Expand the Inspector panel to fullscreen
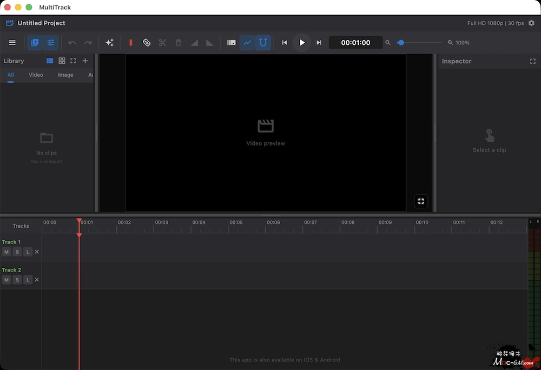The image size is (541, 370). [533, 62]
